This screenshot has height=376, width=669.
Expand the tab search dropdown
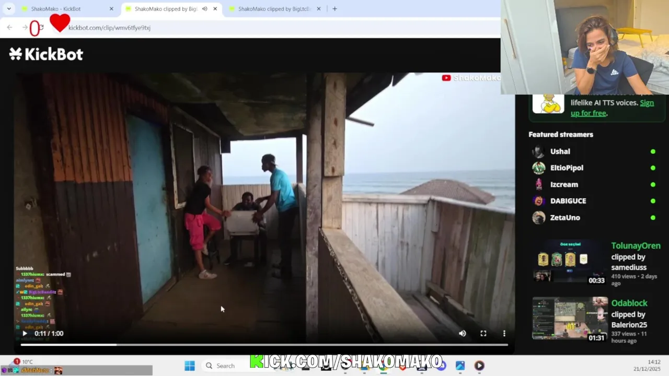point(9,9)
